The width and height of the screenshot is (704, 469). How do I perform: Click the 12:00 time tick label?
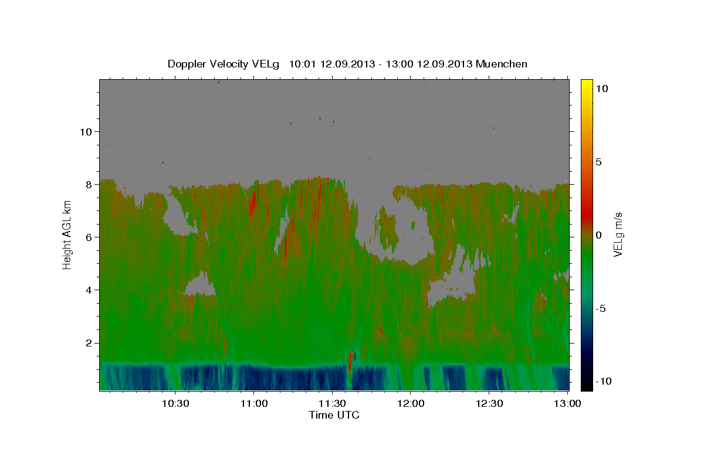(411, 403)
